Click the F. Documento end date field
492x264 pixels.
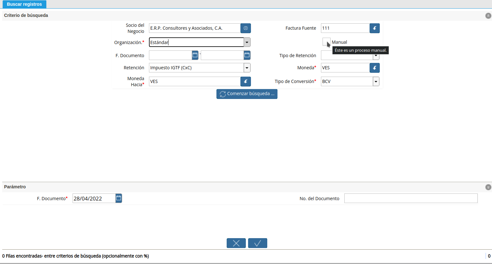point(222,55)
